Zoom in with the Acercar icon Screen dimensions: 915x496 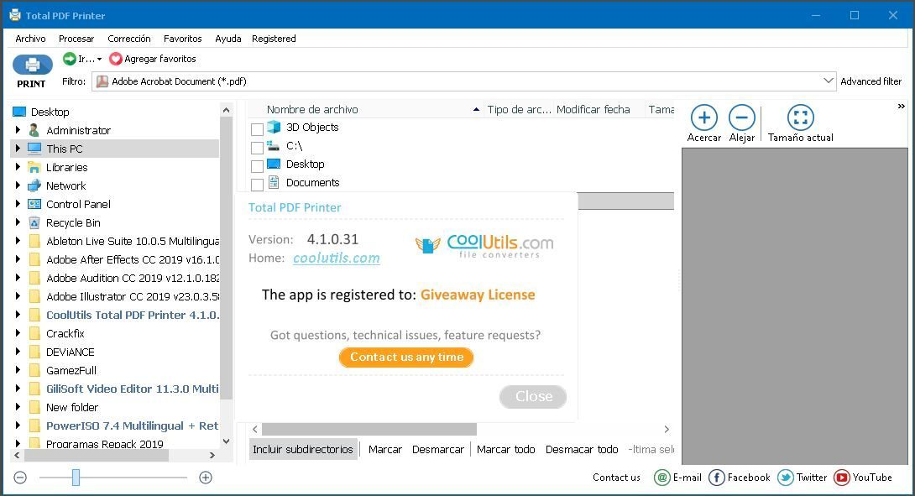click(703, 117)
